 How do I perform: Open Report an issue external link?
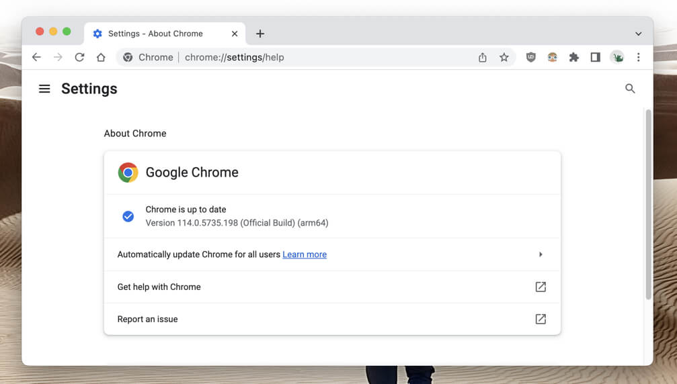(541, 319)
